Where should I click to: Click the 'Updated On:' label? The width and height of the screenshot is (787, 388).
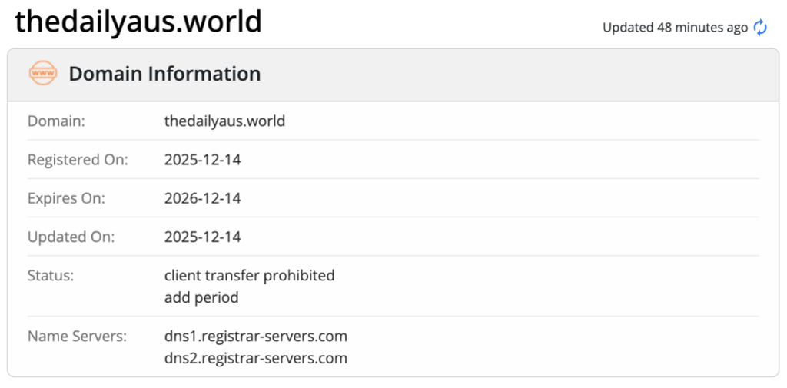click(71, 237)
